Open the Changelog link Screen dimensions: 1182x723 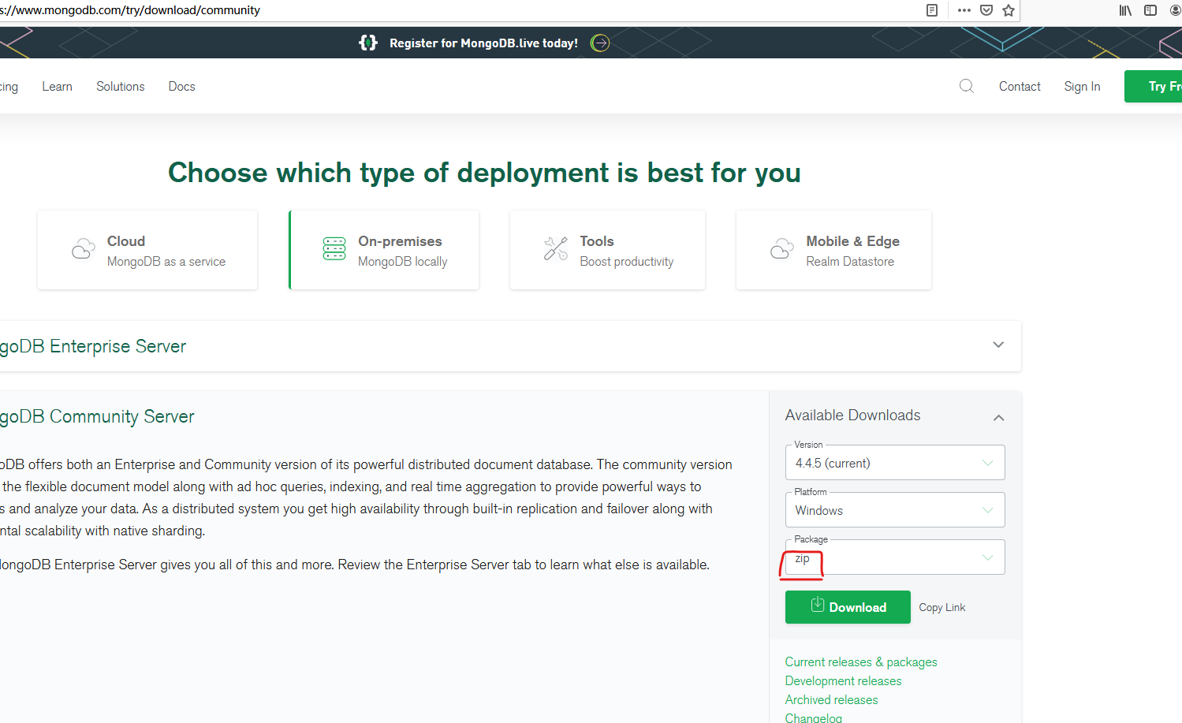pyautogui.click(x=814, y=717)
